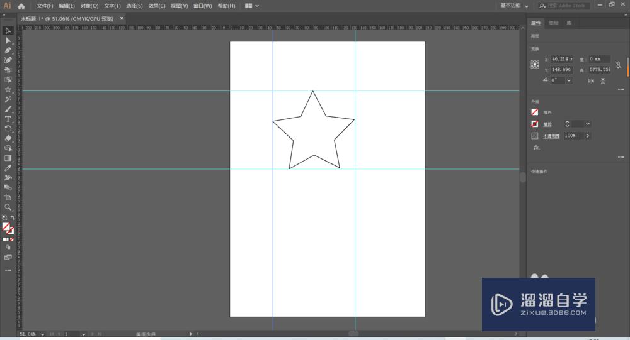The height and width of the screenshot is (340, 630).
Task: Activate the Zoom magnifier tool
Action: click(8, 207)
